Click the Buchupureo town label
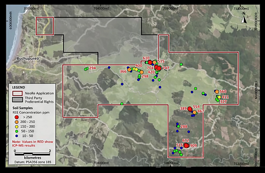Screen dimensions: 265x173 pos(28,59)
